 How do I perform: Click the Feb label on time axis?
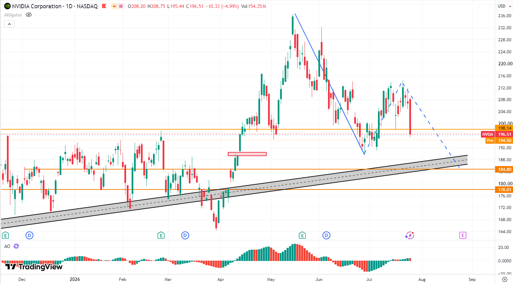123,279
